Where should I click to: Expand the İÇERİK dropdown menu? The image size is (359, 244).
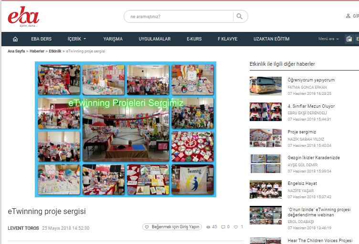tap(76, 39)
